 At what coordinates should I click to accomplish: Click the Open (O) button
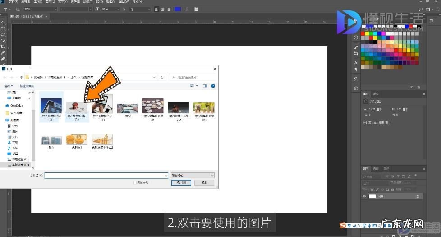coord(181,183)
